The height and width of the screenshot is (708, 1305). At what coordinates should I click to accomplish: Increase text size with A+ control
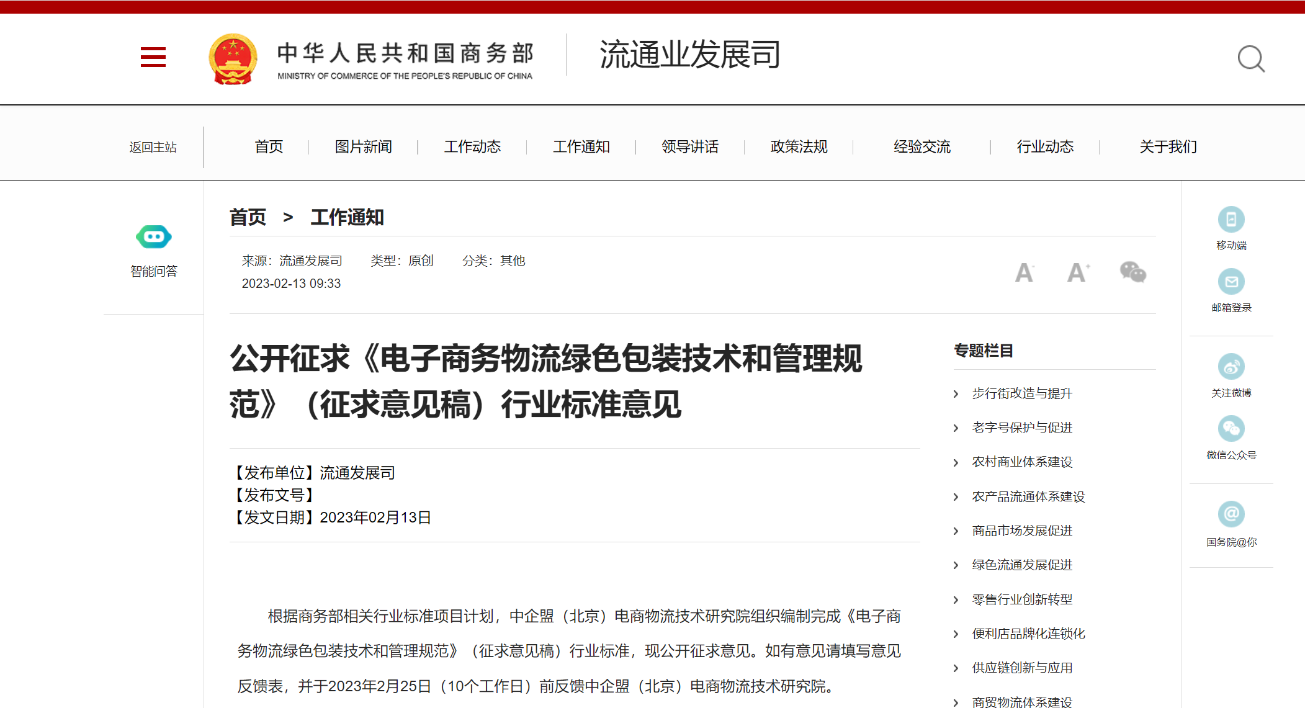1078,272
